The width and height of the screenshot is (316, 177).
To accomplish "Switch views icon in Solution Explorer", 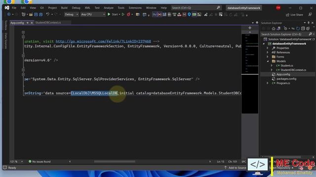I will pos(278,29).
